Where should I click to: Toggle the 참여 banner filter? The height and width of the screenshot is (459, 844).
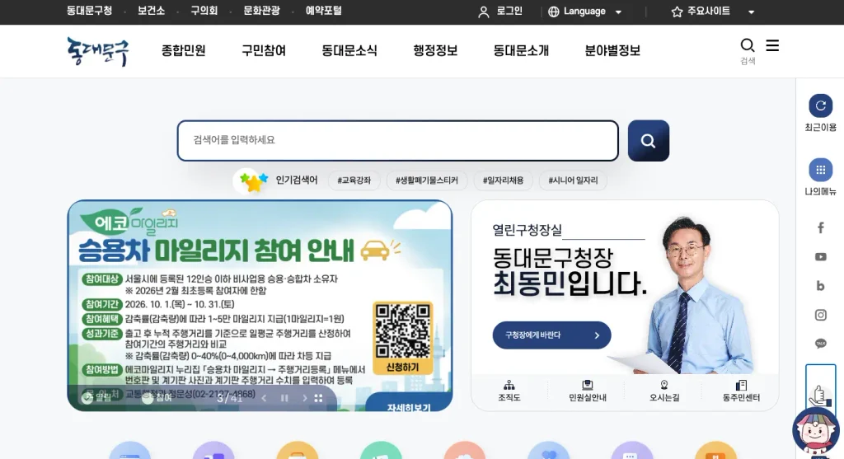tap(157, 398)
